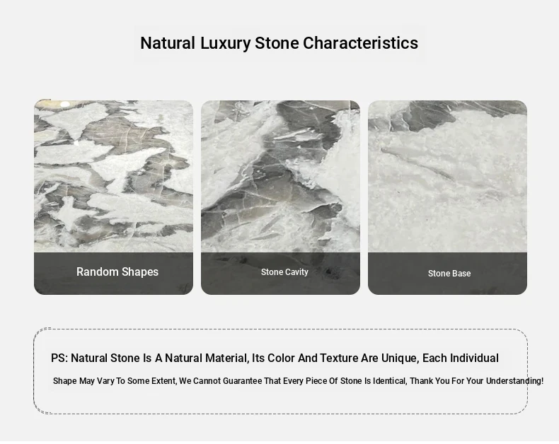
Task: Click the word Stone in the heading
Action: click(277, 43)
